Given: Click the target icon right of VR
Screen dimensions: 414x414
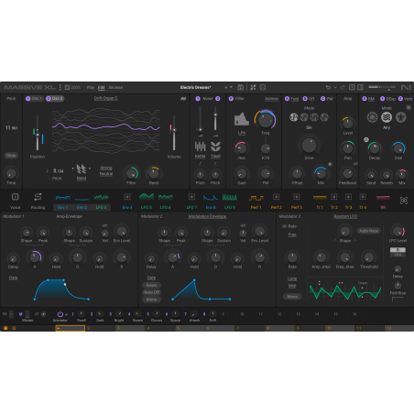Looking at the screenshot, I should point(404,201).
